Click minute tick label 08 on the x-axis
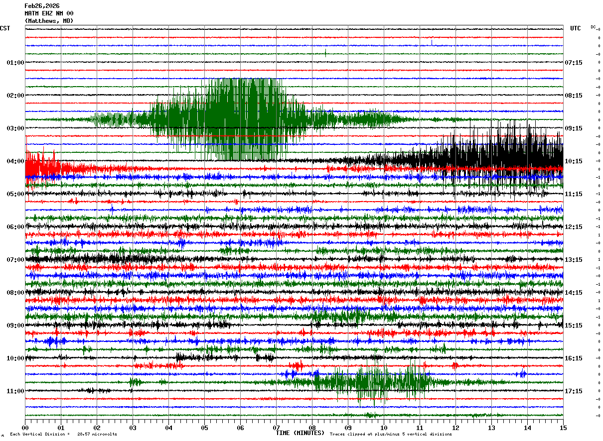 (312, 428)
